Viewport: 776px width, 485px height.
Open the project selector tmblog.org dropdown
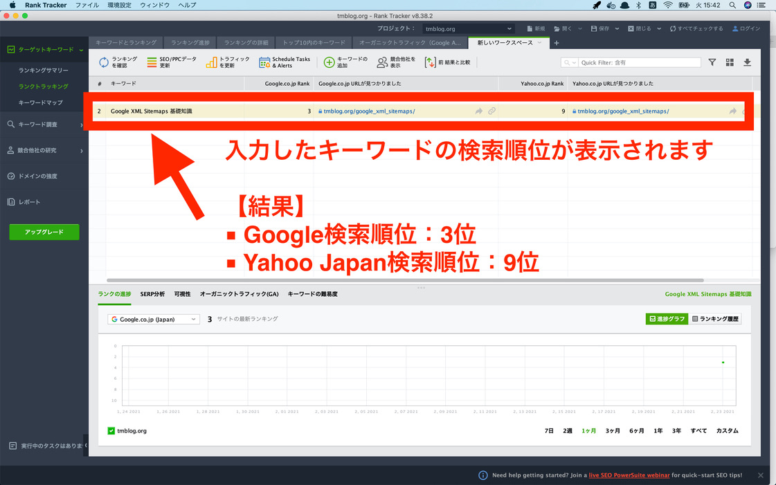tap(468, 28)
